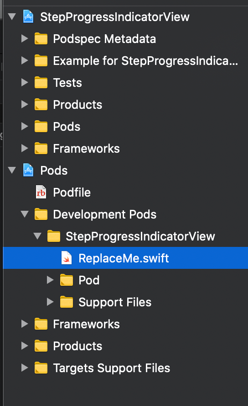Click the StepProgressIndicatorView Xcode project icon

coord(28,17)
